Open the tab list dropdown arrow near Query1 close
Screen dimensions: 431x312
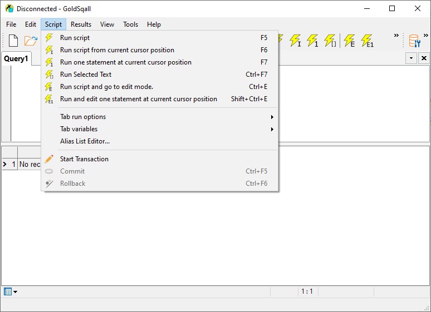(x=411, y=58)
